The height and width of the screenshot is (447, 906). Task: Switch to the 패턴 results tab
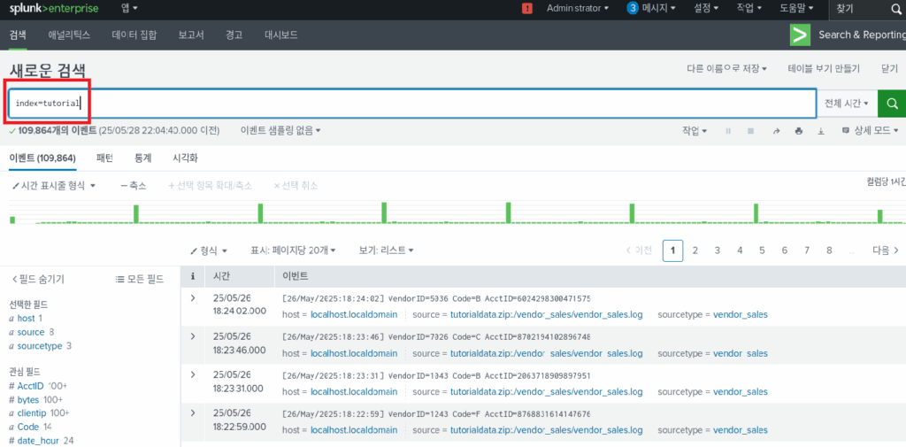104,158
